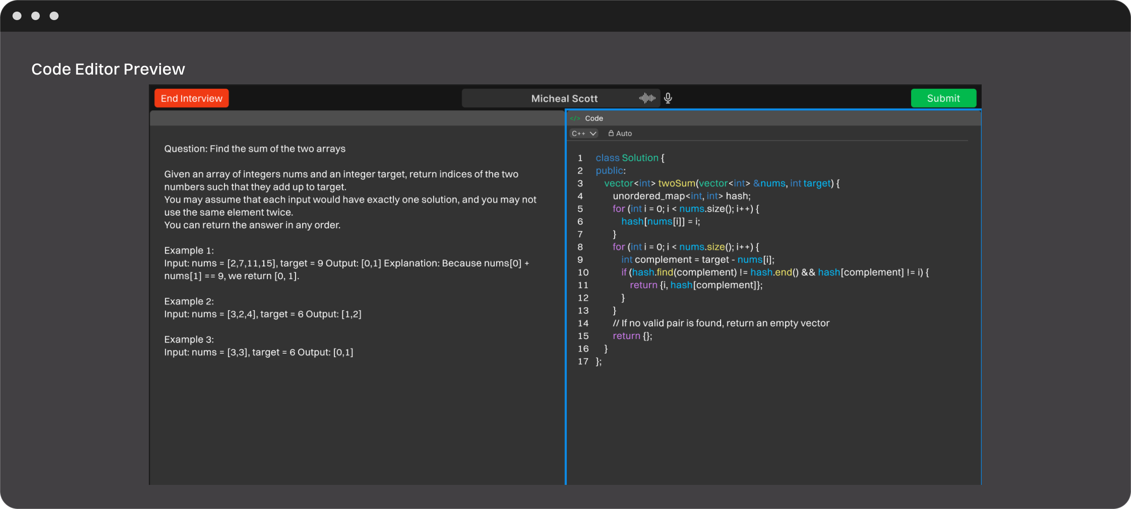Screen dimensions: 1131x509
Task: Click the first window control dot
Action: coord(17,16)
